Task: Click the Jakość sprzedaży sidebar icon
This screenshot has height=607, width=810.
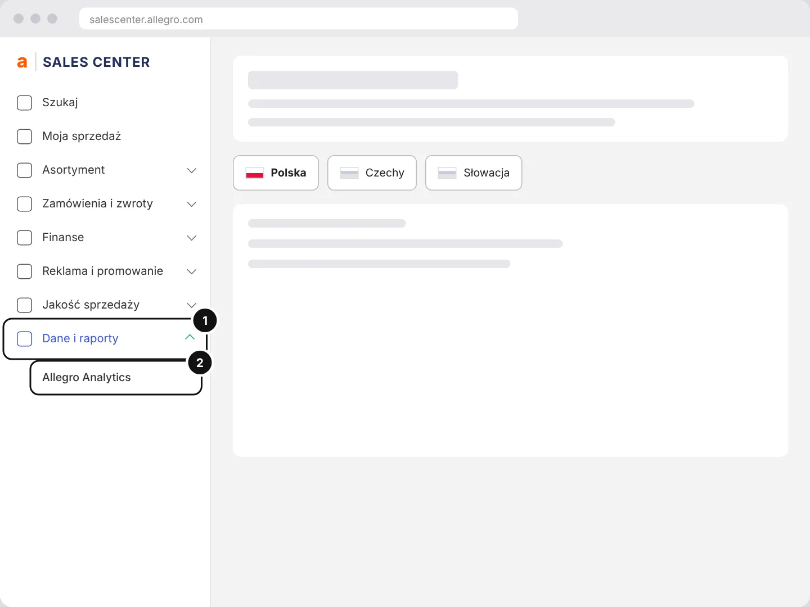Action: 25,305
